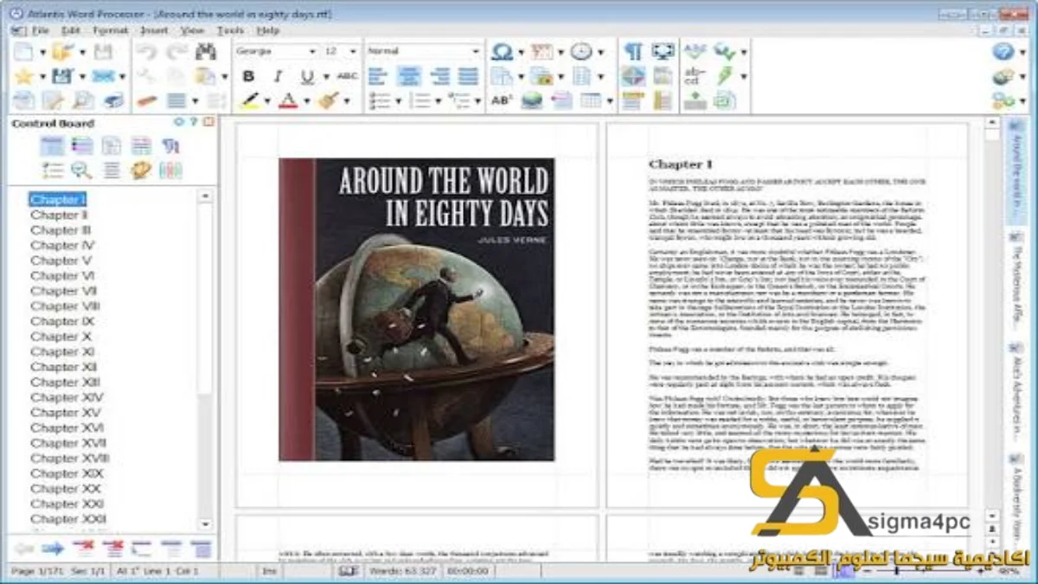Toggle the pilcrow special symbols display
This screenshot has height=584, width=1038.
coord(633,52)
